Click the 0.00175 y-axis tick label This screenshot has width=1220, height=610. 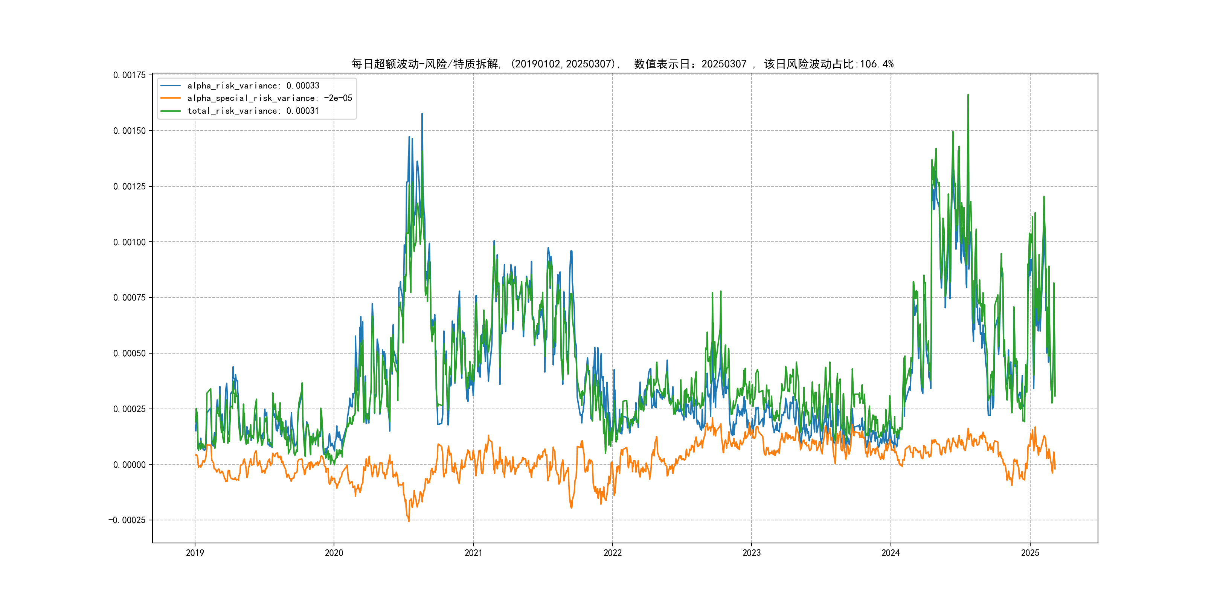(129, 75)
